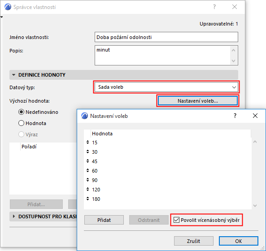Collapse the DEFINICE HODNOTY section
Viewport: 266px width, 251px height.
14,75
